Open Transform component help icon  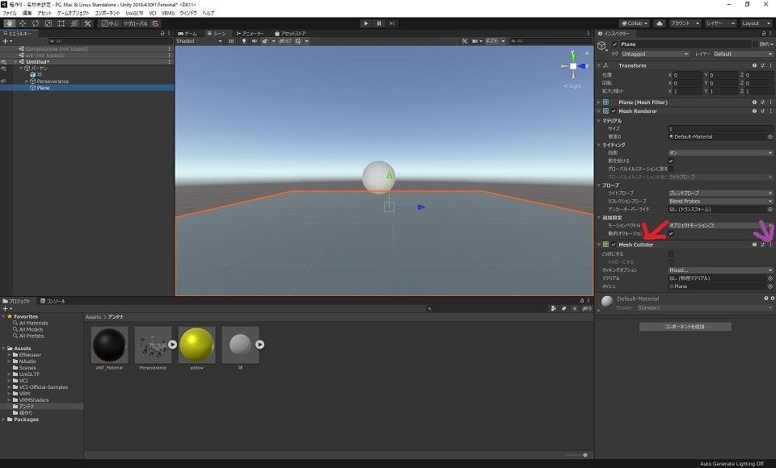coord(754,65)
